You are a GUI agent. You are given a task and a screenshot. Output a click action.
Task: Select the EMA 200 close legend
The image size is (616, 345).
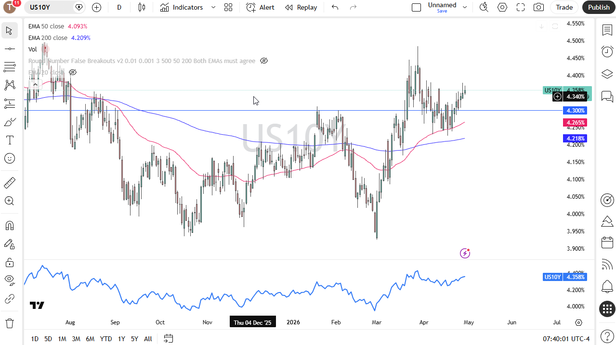(48, 38)
